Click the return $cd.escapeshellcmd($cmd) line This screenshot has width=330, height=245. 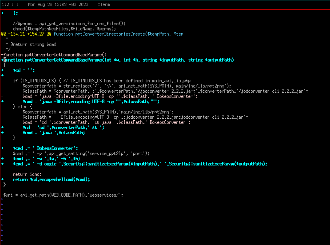pos(52,179)
